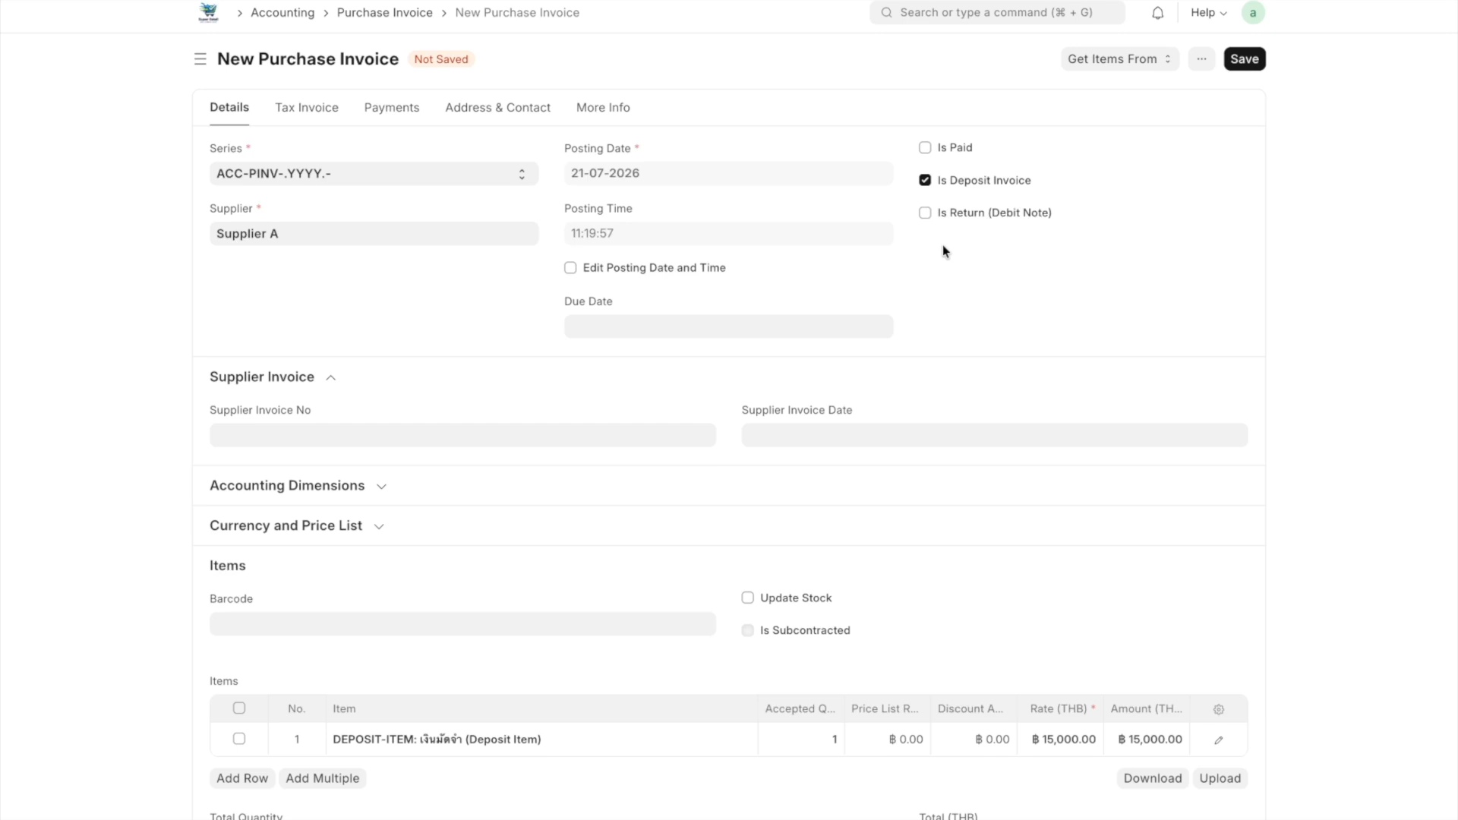Enable Edit Posting Date and Time
Image resolution: width=1458 pixels, height=820 pixels.
570,268
